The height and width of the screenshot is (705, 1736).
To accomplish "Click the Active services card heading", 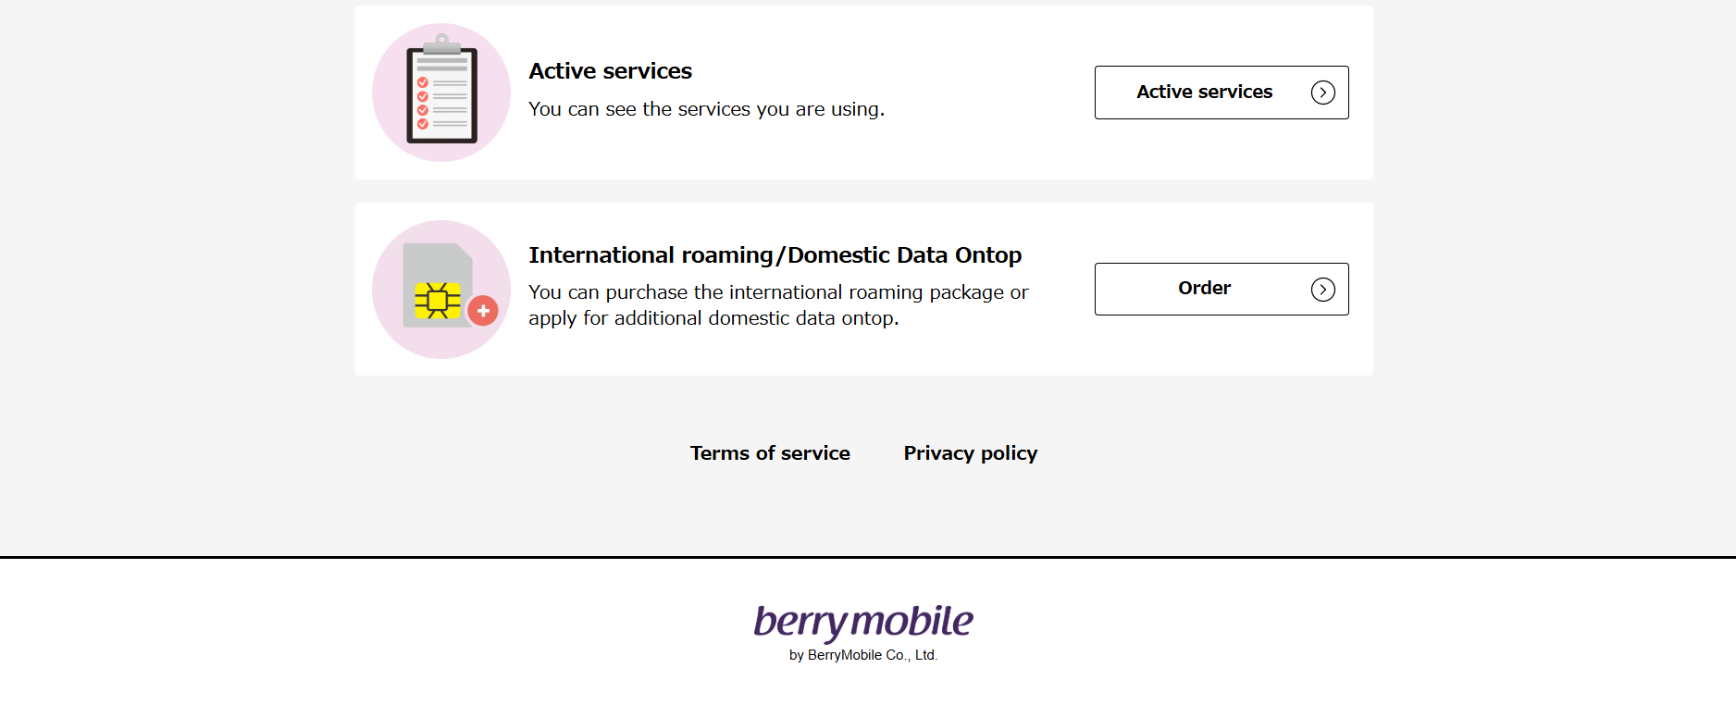I will click(610, 71).
